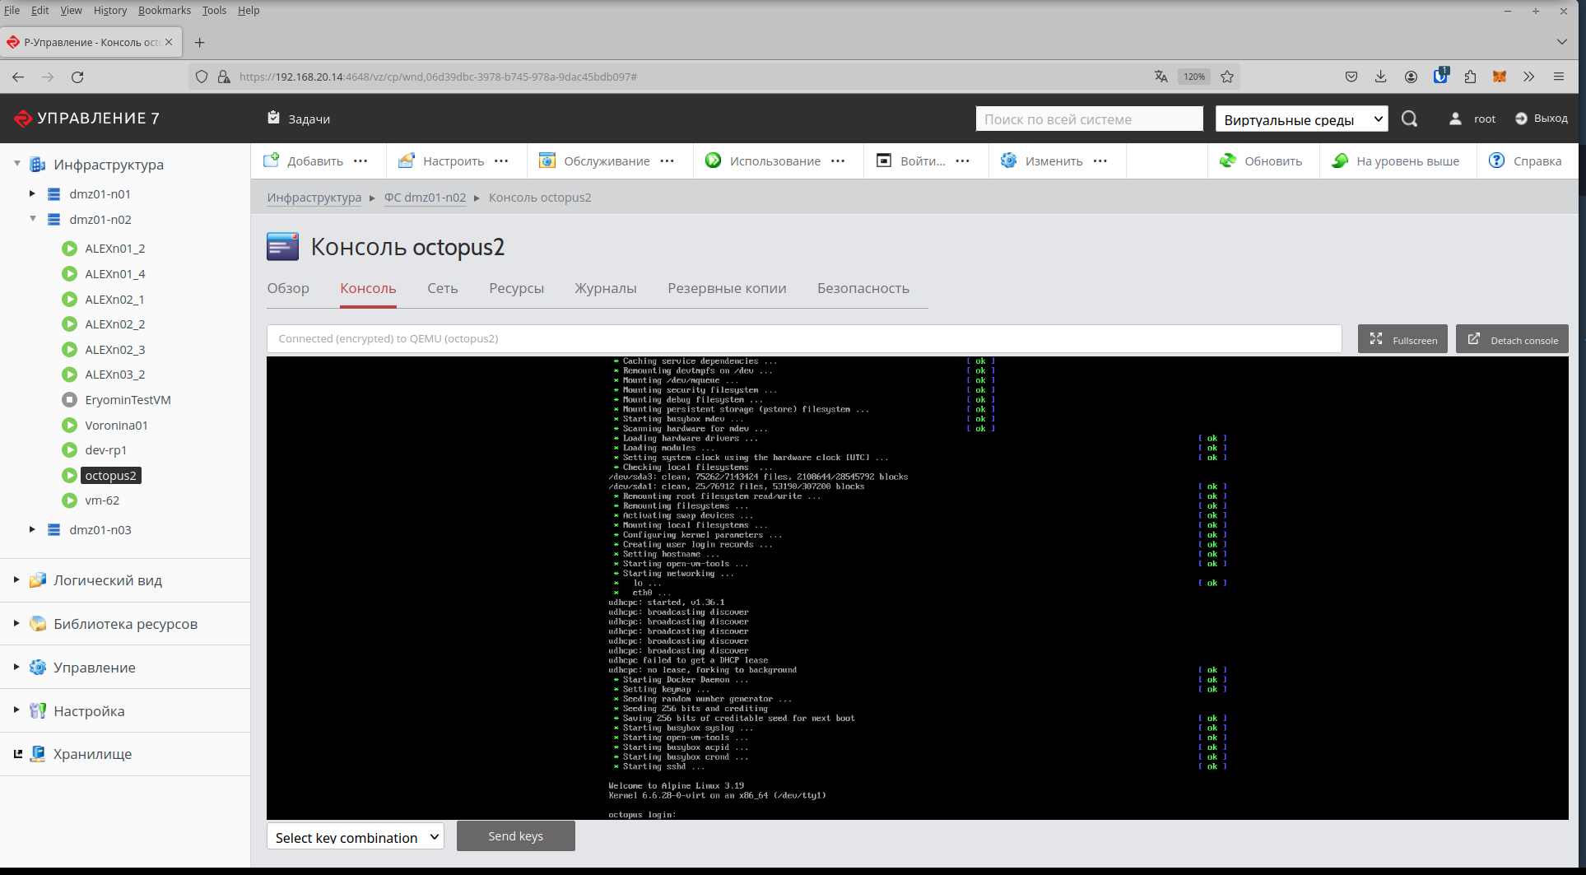The height and width of the screenshot is (875, 1586).
Task: Select the octopus2 VM in tree
Action: (111, 476)
